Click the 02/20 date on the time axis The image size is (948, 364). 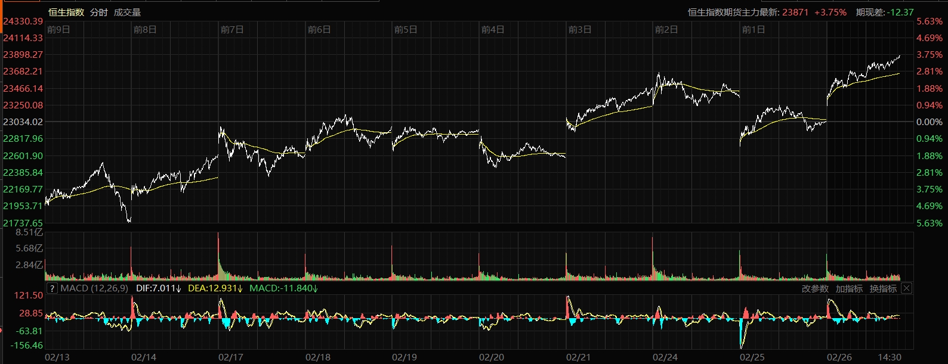tap(492, 357)
